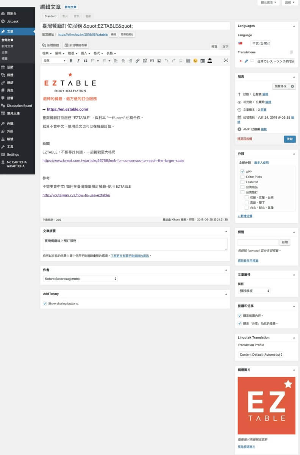Collapse the 發表 publish panel
This screenshot has width=300, height=455.
pos(294,77)
